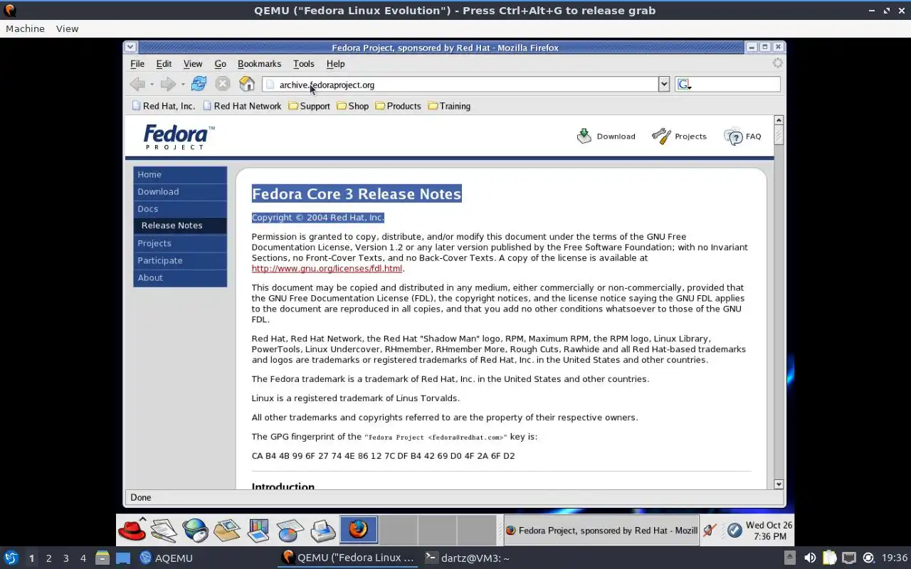911x569 pixels.
Task: Expand the Support bookmarks folder
Action: click(x=309, y=106)
